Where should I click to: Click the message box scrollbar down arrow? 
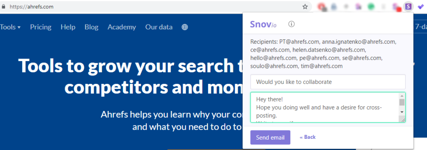[402, 112]
